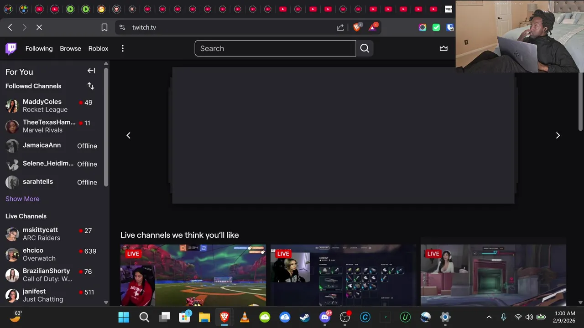Open the three-dot more menu in Twitch header
Viewport: 584px width, 328px height.
point(122,48)
